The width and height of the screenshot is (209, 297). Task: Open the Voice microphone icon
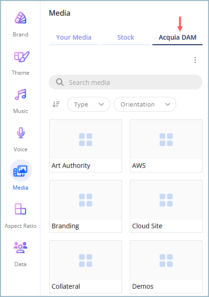[x=21, y=133]
